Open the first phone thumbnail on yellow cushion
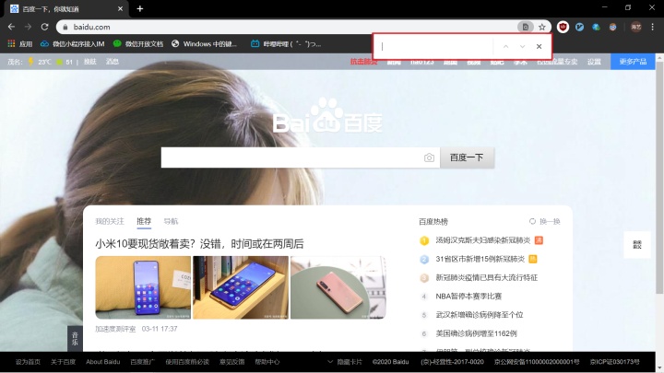 pos(143,287)
